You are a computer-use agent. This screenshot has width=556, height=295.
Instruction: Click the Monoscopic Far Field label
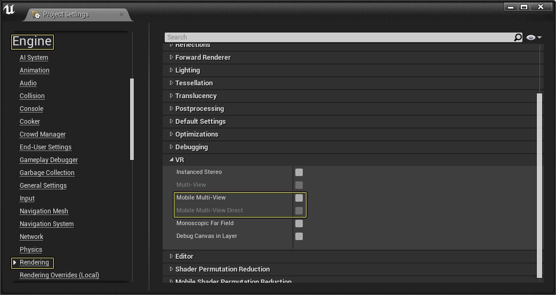[x=205, y=223]
